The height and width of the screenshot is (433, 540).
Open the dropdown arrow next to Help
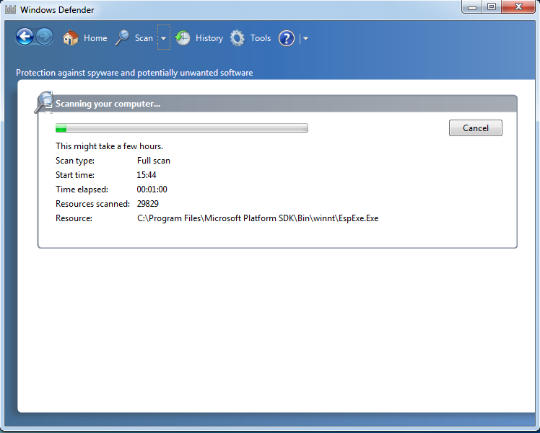point(306,39)
